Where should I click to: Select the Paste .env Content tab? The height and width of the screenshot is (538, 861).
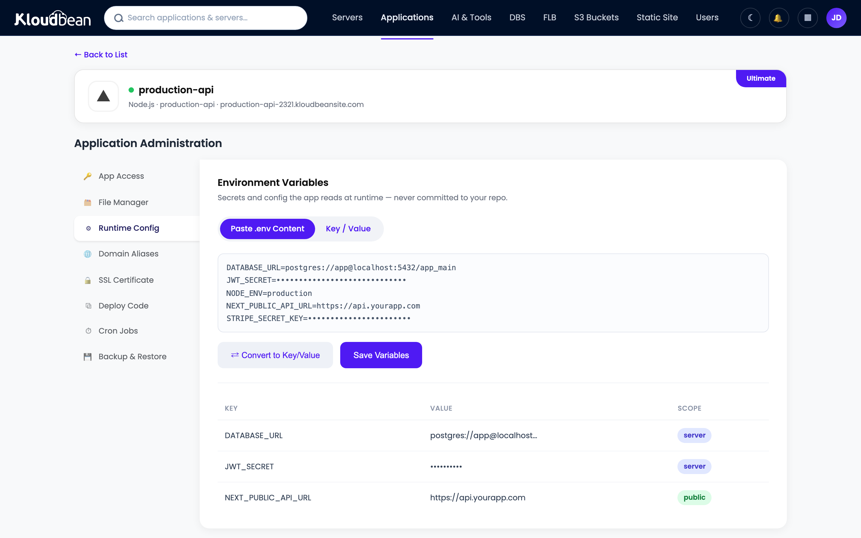pos(267,229)
